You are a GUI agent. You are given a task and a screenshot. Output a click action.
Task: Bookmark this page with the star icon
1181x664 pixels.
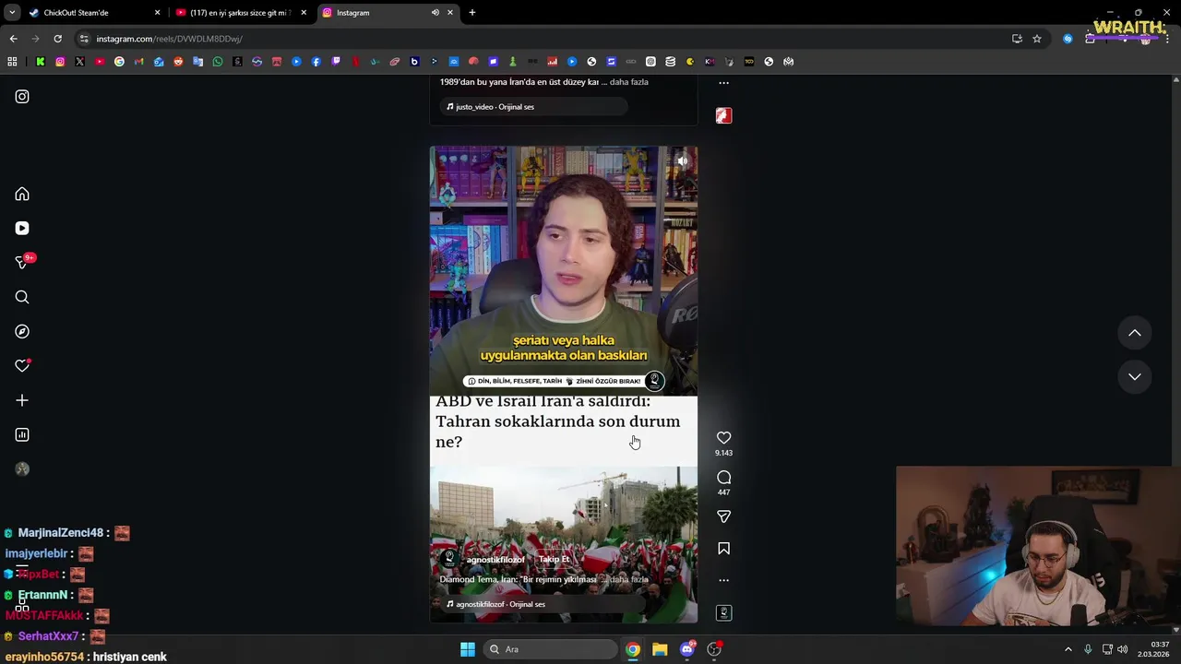(x=1037, y=39)
